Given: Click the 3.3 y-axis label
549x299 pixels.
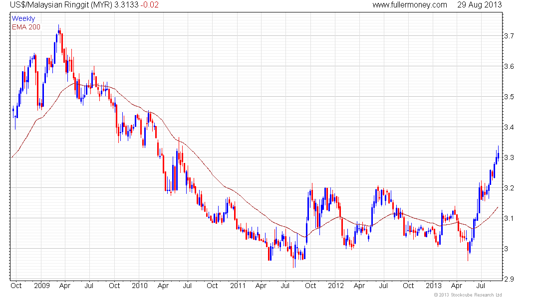Looking at the screenshot, I should click(509, 157).
